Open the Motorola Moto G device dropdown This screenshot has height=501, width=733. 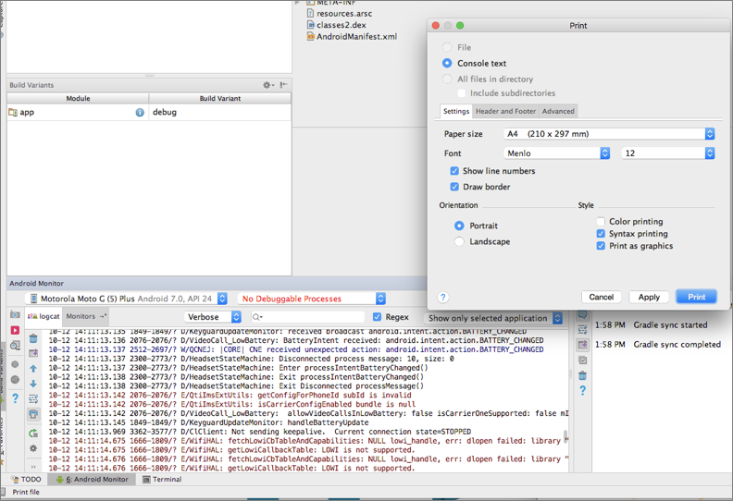pos(126,299)
